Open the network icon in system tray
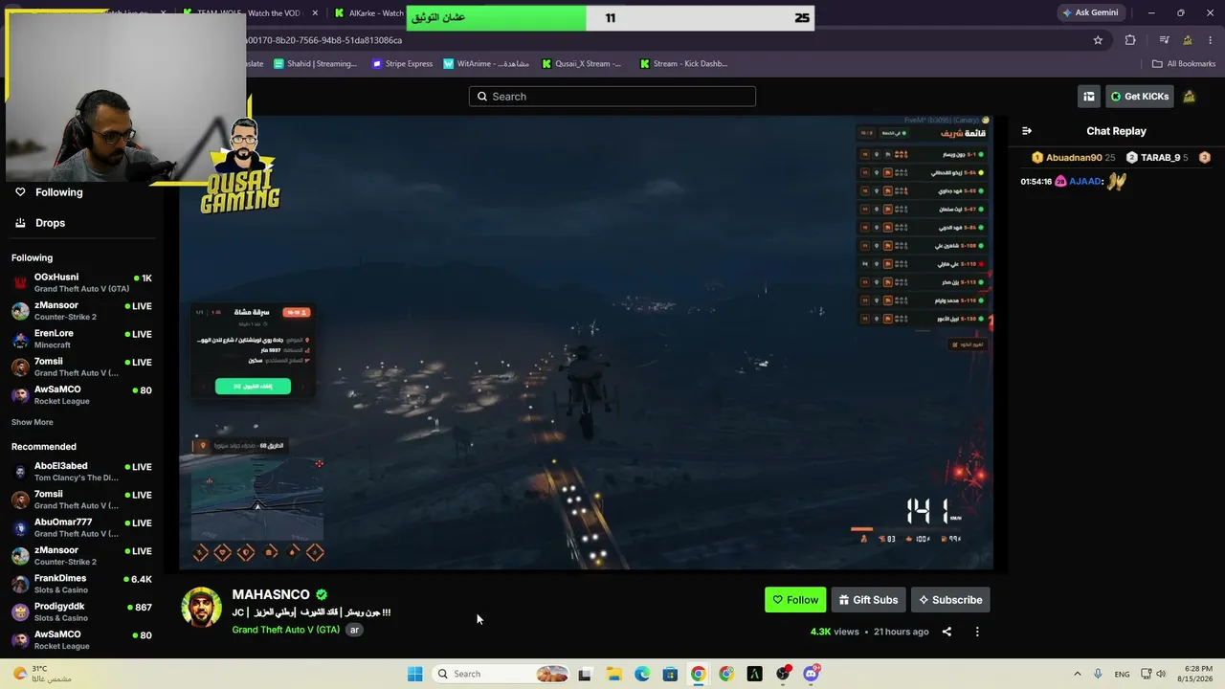 tap(1146, 674)
